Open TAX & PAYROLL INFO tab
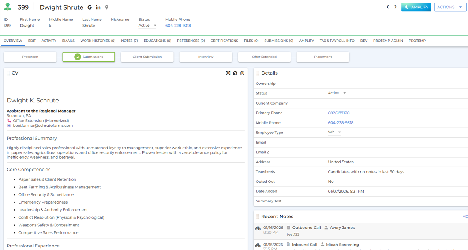Screen dimensions: 468x250 tap(337, 41)
